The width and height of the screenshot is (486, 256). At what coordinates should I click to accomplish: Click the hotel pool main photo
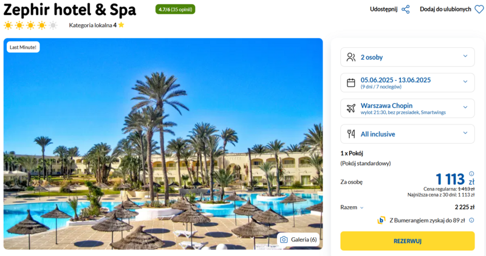click(163, 144)
